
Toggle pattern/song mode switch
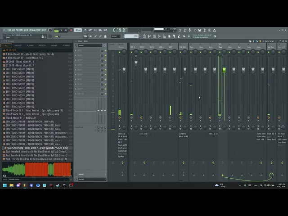(x=56, y=31)
